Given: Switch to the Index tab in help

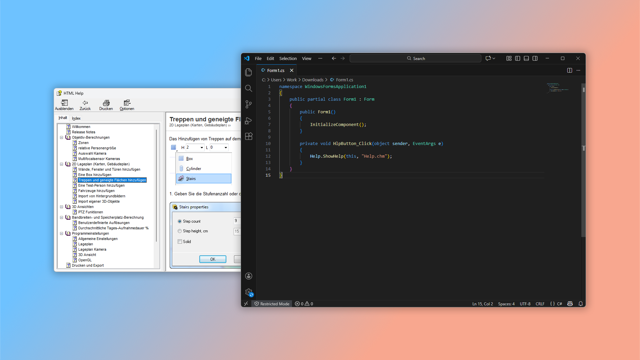Looking at the screenshot, I should 76,118.
